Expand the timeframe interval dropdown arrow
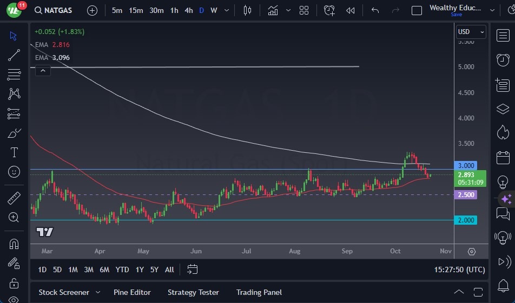The image size is (515, 303). click(226, 10)
